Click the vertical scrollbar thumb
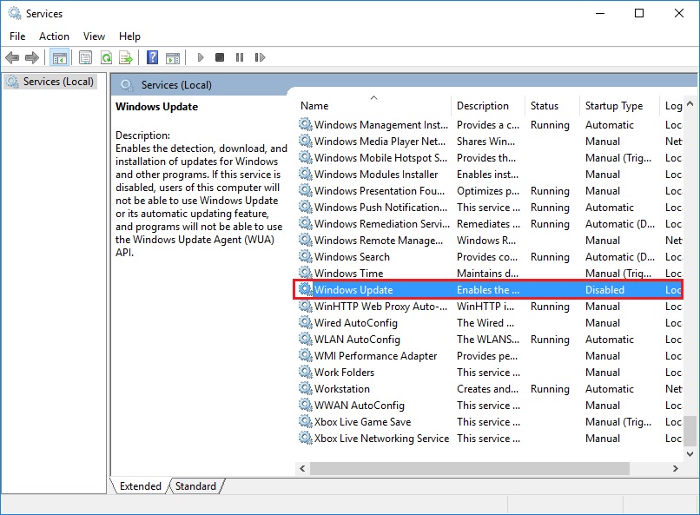700x515 pixels. point(690,431)
